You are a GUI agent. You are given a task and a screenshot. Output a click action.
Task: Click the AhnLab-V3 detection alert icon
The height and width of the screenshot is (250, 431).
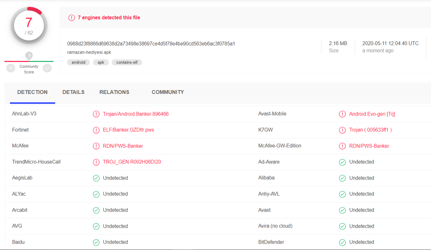(96, 114)
